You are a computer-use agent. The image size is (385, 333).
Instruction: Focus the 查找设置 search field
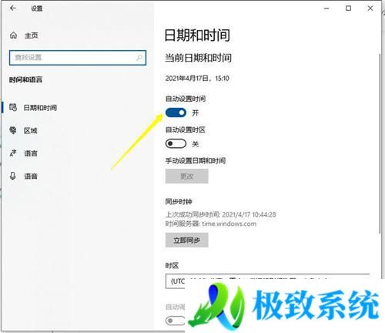78,58
